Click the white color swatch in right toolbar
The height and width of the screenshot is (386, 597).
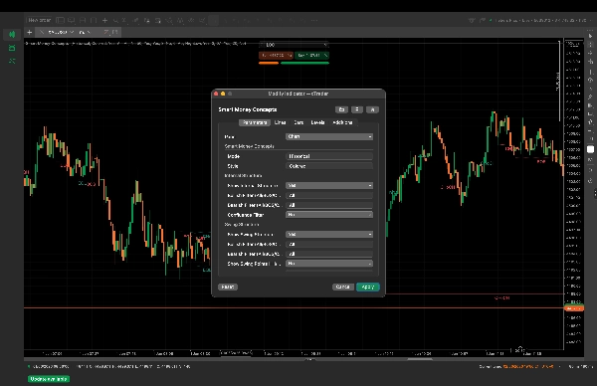[590, 149]
